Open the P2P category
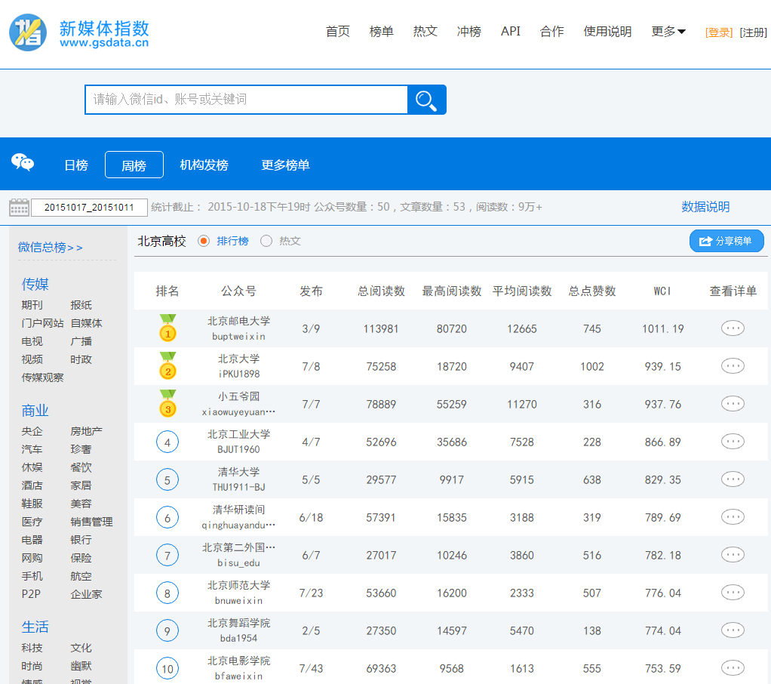This screenshot has height=684, width=771. pos(31,594)
